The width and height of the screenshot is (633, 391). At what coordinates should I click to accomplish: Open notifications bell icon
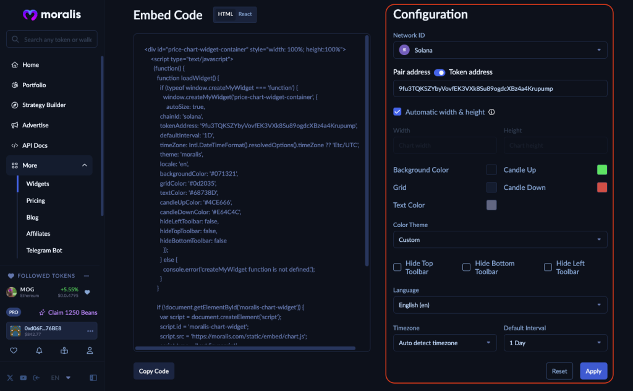(39, 351)
